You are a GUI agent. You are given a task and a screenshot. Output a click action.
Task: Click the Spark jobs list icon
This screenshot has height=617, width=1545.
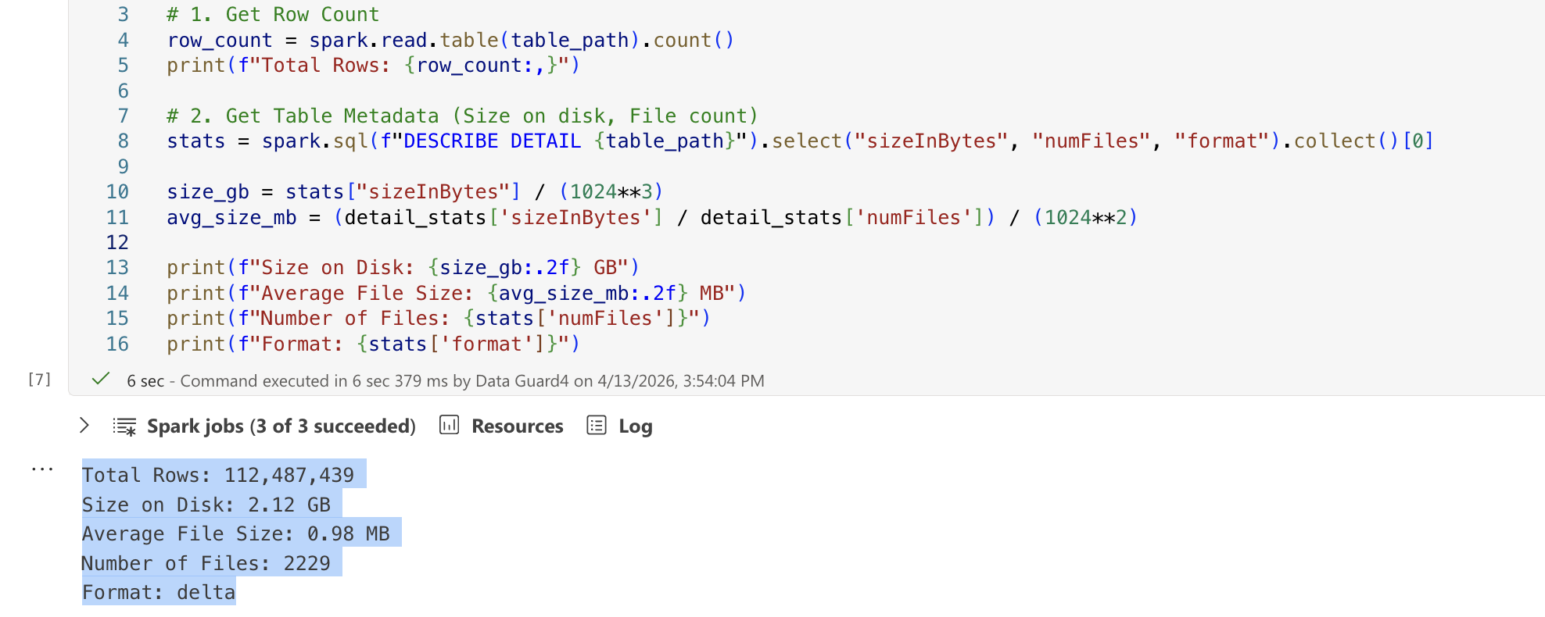[124, 426]
